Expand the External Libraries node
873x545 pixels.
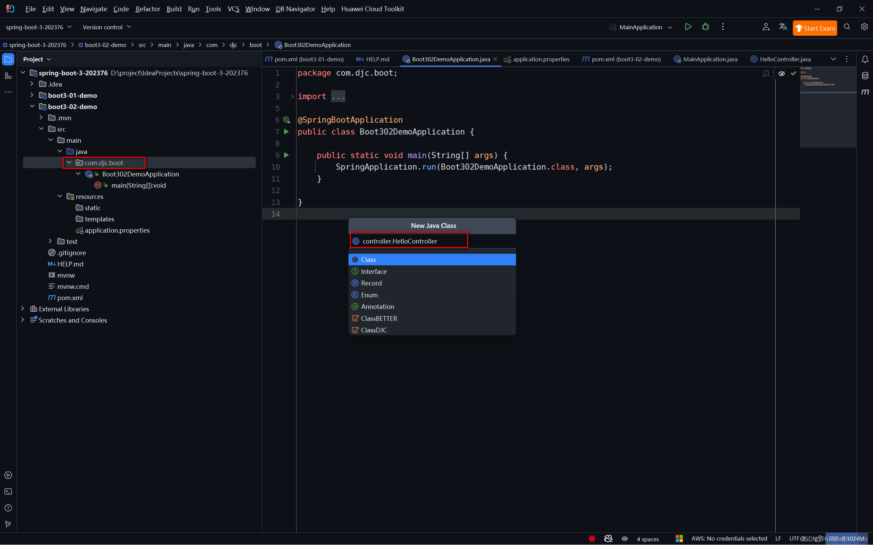(21, 309)
